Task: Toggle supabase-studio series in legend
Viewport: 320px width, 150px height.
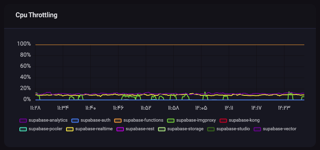Action: 229,129
